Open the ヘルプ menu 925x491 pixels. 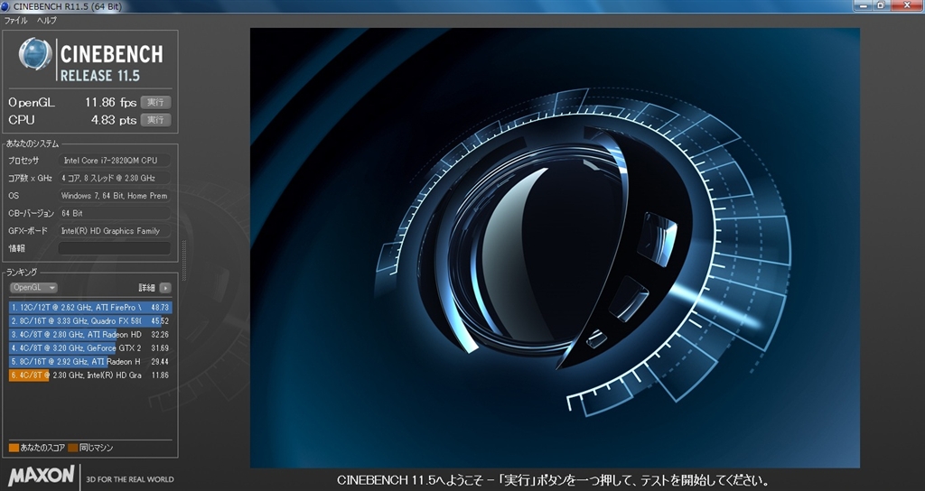[x=46, y=20]
